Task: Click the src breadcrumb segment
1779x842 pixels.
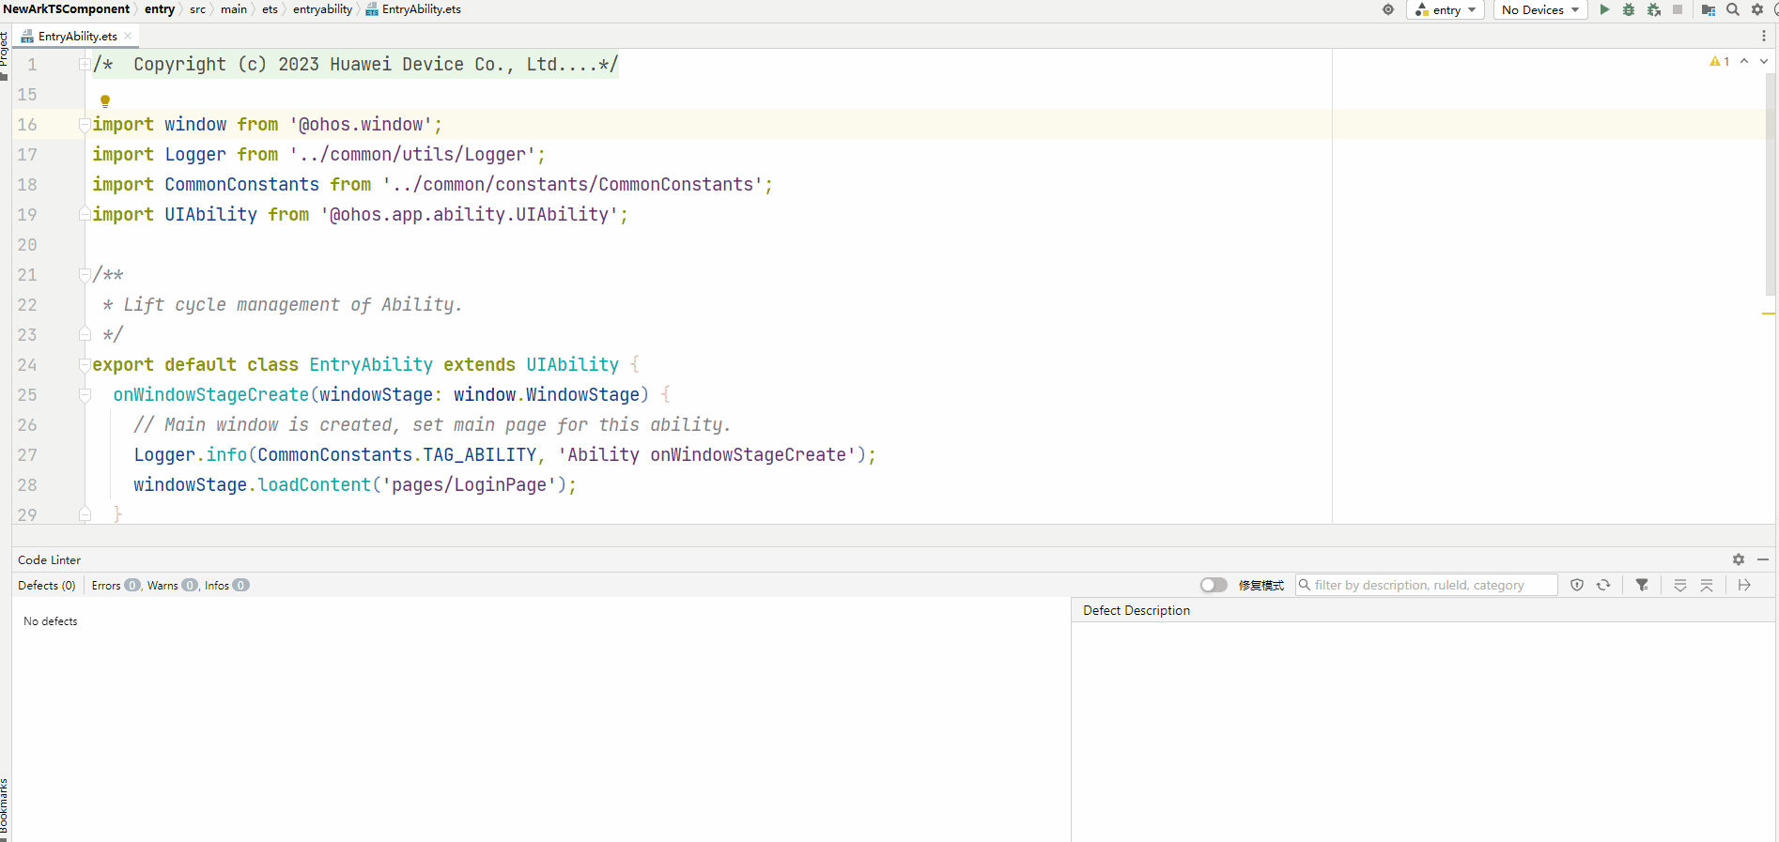Action: point(197,9)
